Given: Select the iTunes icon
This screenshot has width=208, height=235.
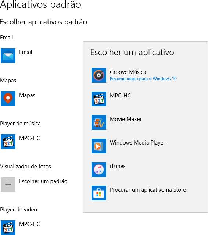Looking at the screenshot, I should pyautogui.click(x=99, y=170).
